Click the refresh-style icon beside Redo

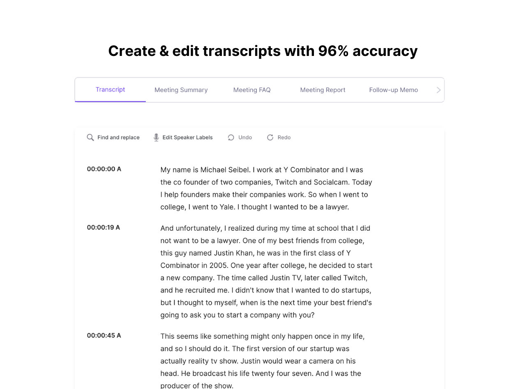[x=270, y=137]
